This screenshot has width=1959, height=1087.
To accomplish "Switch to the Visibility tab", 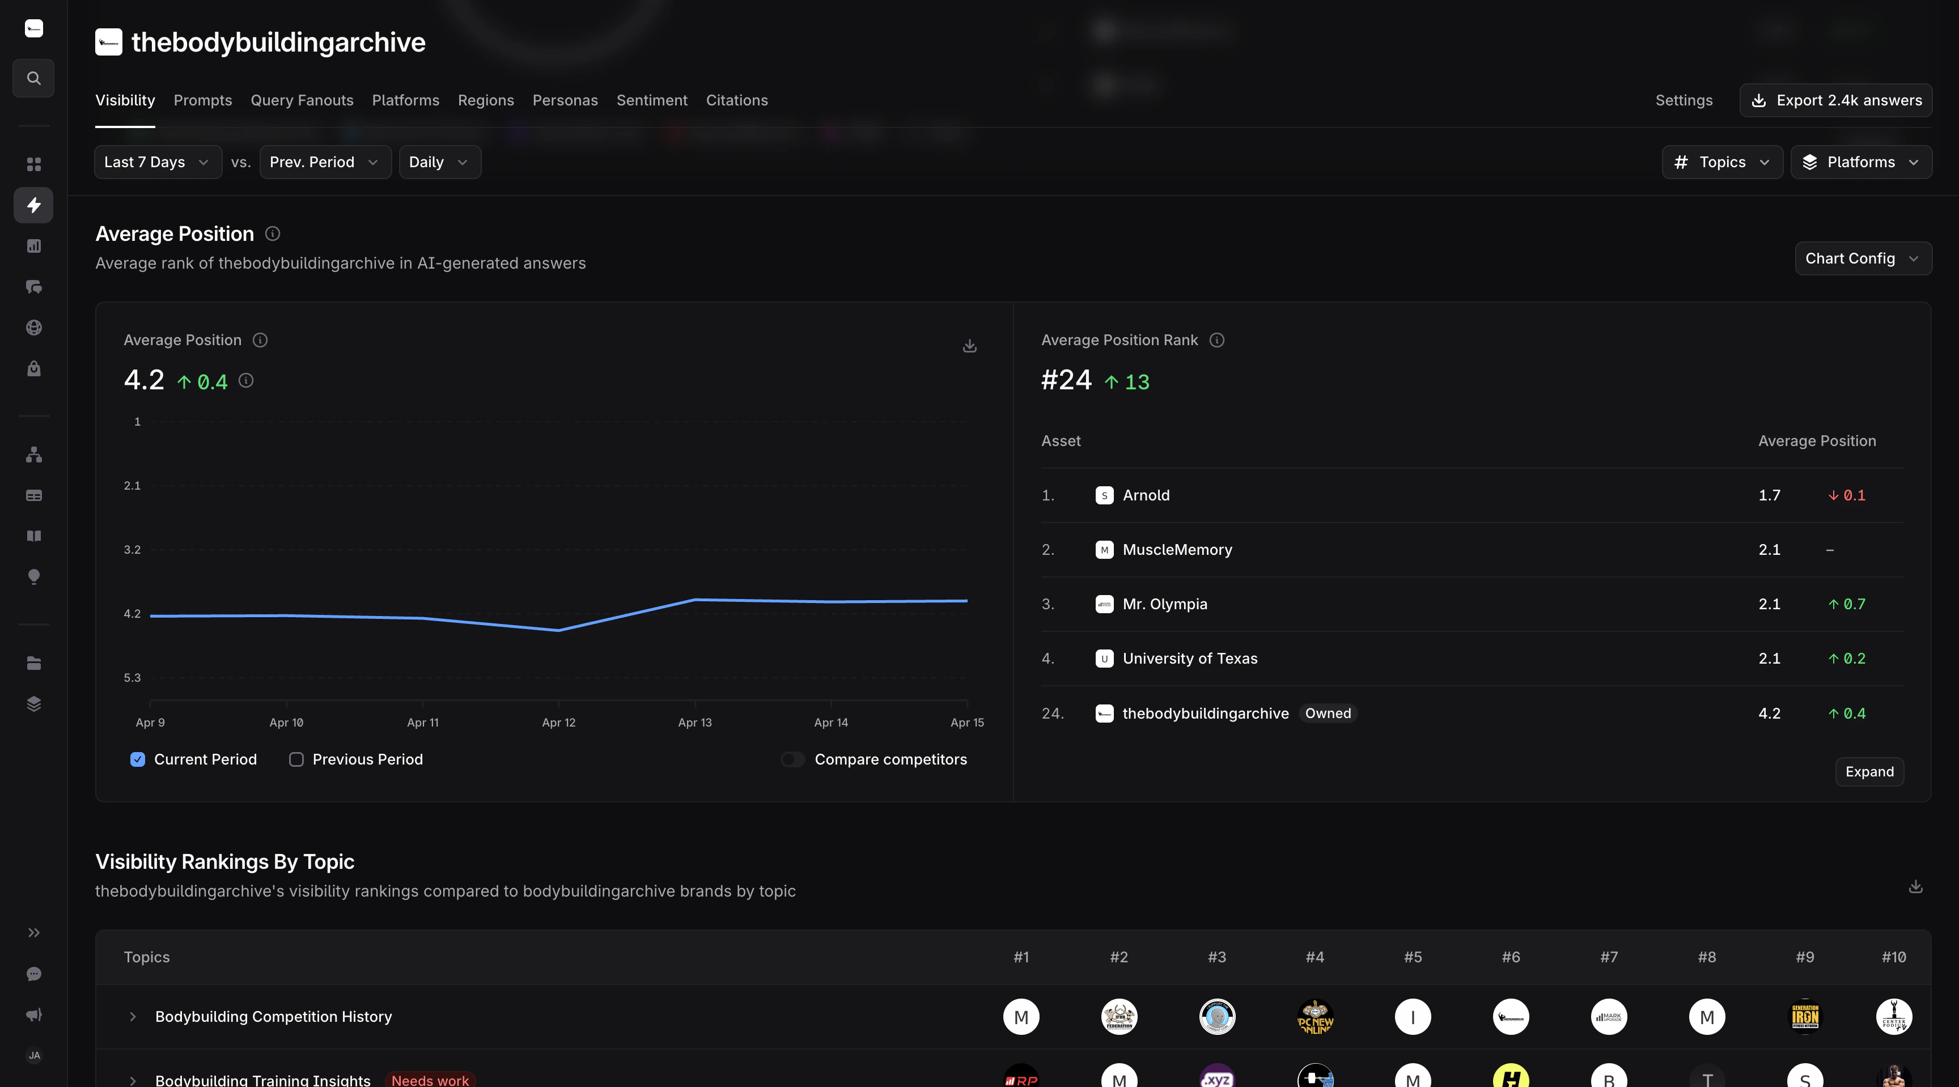I will click(x=125, y=100).
